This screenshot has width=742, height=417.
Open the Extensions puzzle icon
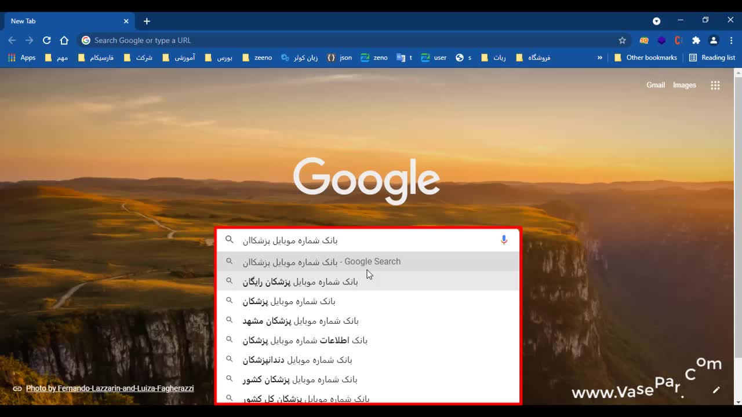(696, 41)
